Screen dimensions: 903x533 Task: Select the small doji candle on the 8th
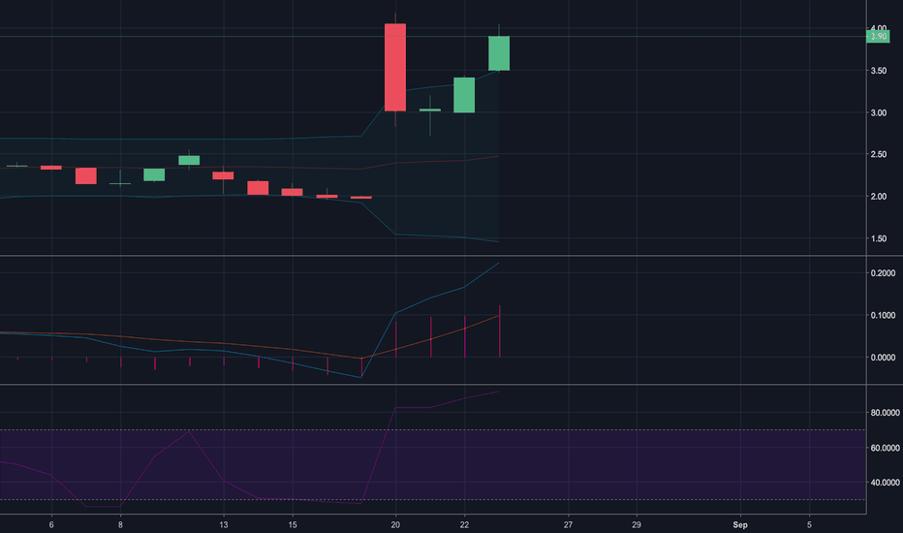pos(120,183)
